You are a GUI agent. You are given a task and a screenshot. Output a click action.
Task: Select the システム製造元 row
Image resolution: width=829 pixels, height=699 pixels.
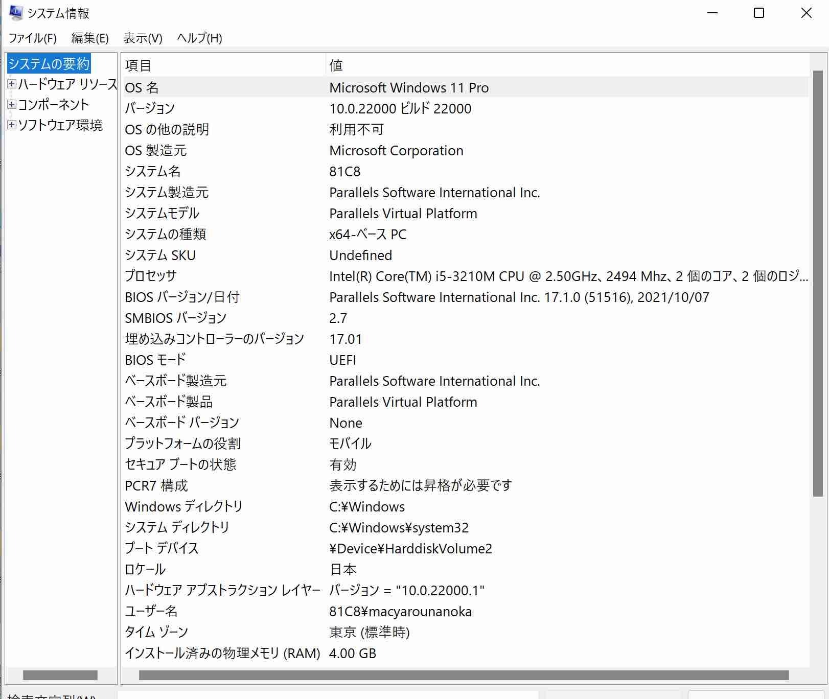coord(466,192)
